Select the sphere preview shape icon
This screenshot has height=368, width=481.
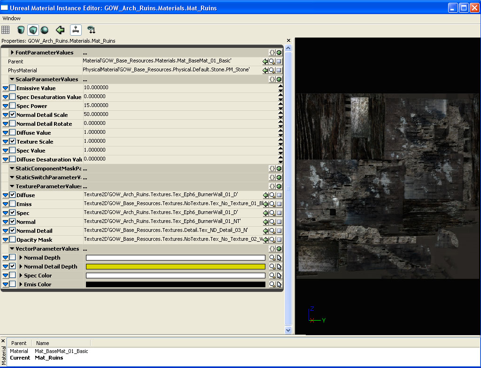(x=45, y=30)
